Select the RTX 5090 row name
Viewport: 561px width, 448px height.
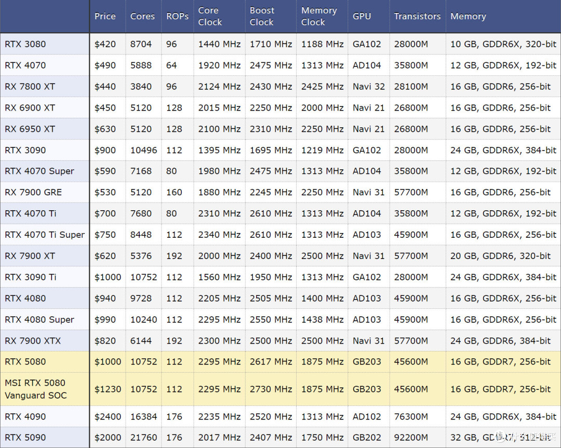click(x=25, y=437)
